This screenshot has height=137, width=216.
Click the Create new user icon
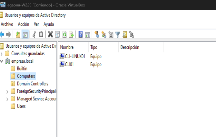coord(96,34)
